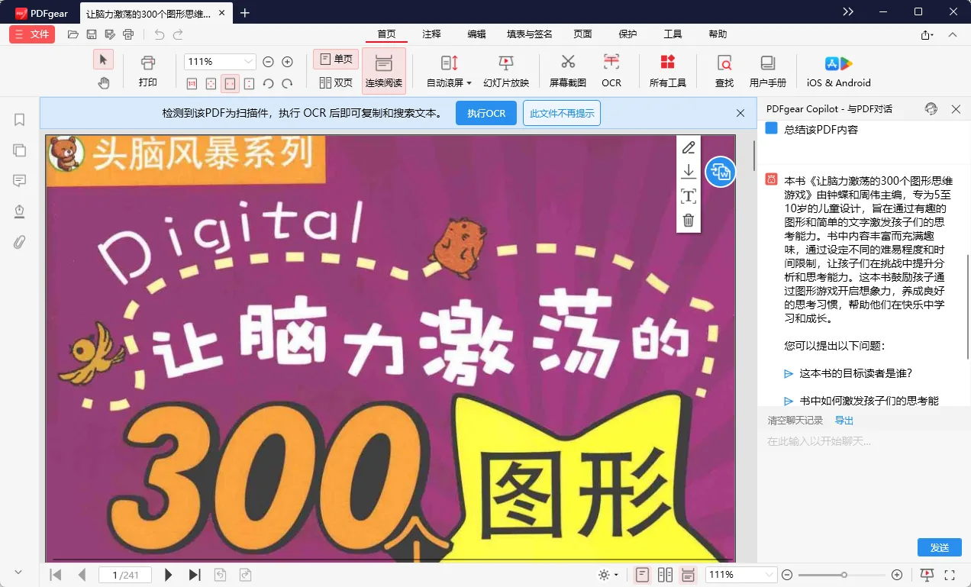Click the 执行OCR button

(x=486, y=113)
